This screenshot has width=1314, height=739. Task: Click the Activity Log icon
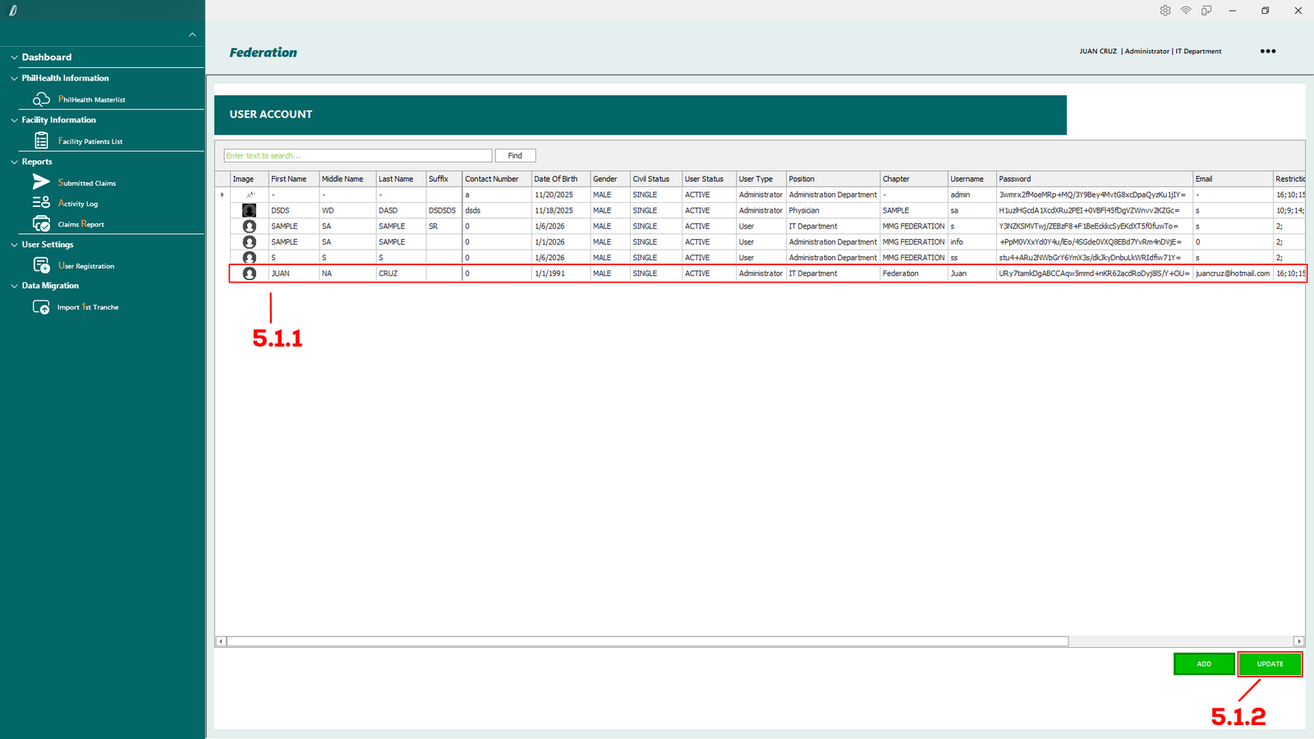click(41, 203)
